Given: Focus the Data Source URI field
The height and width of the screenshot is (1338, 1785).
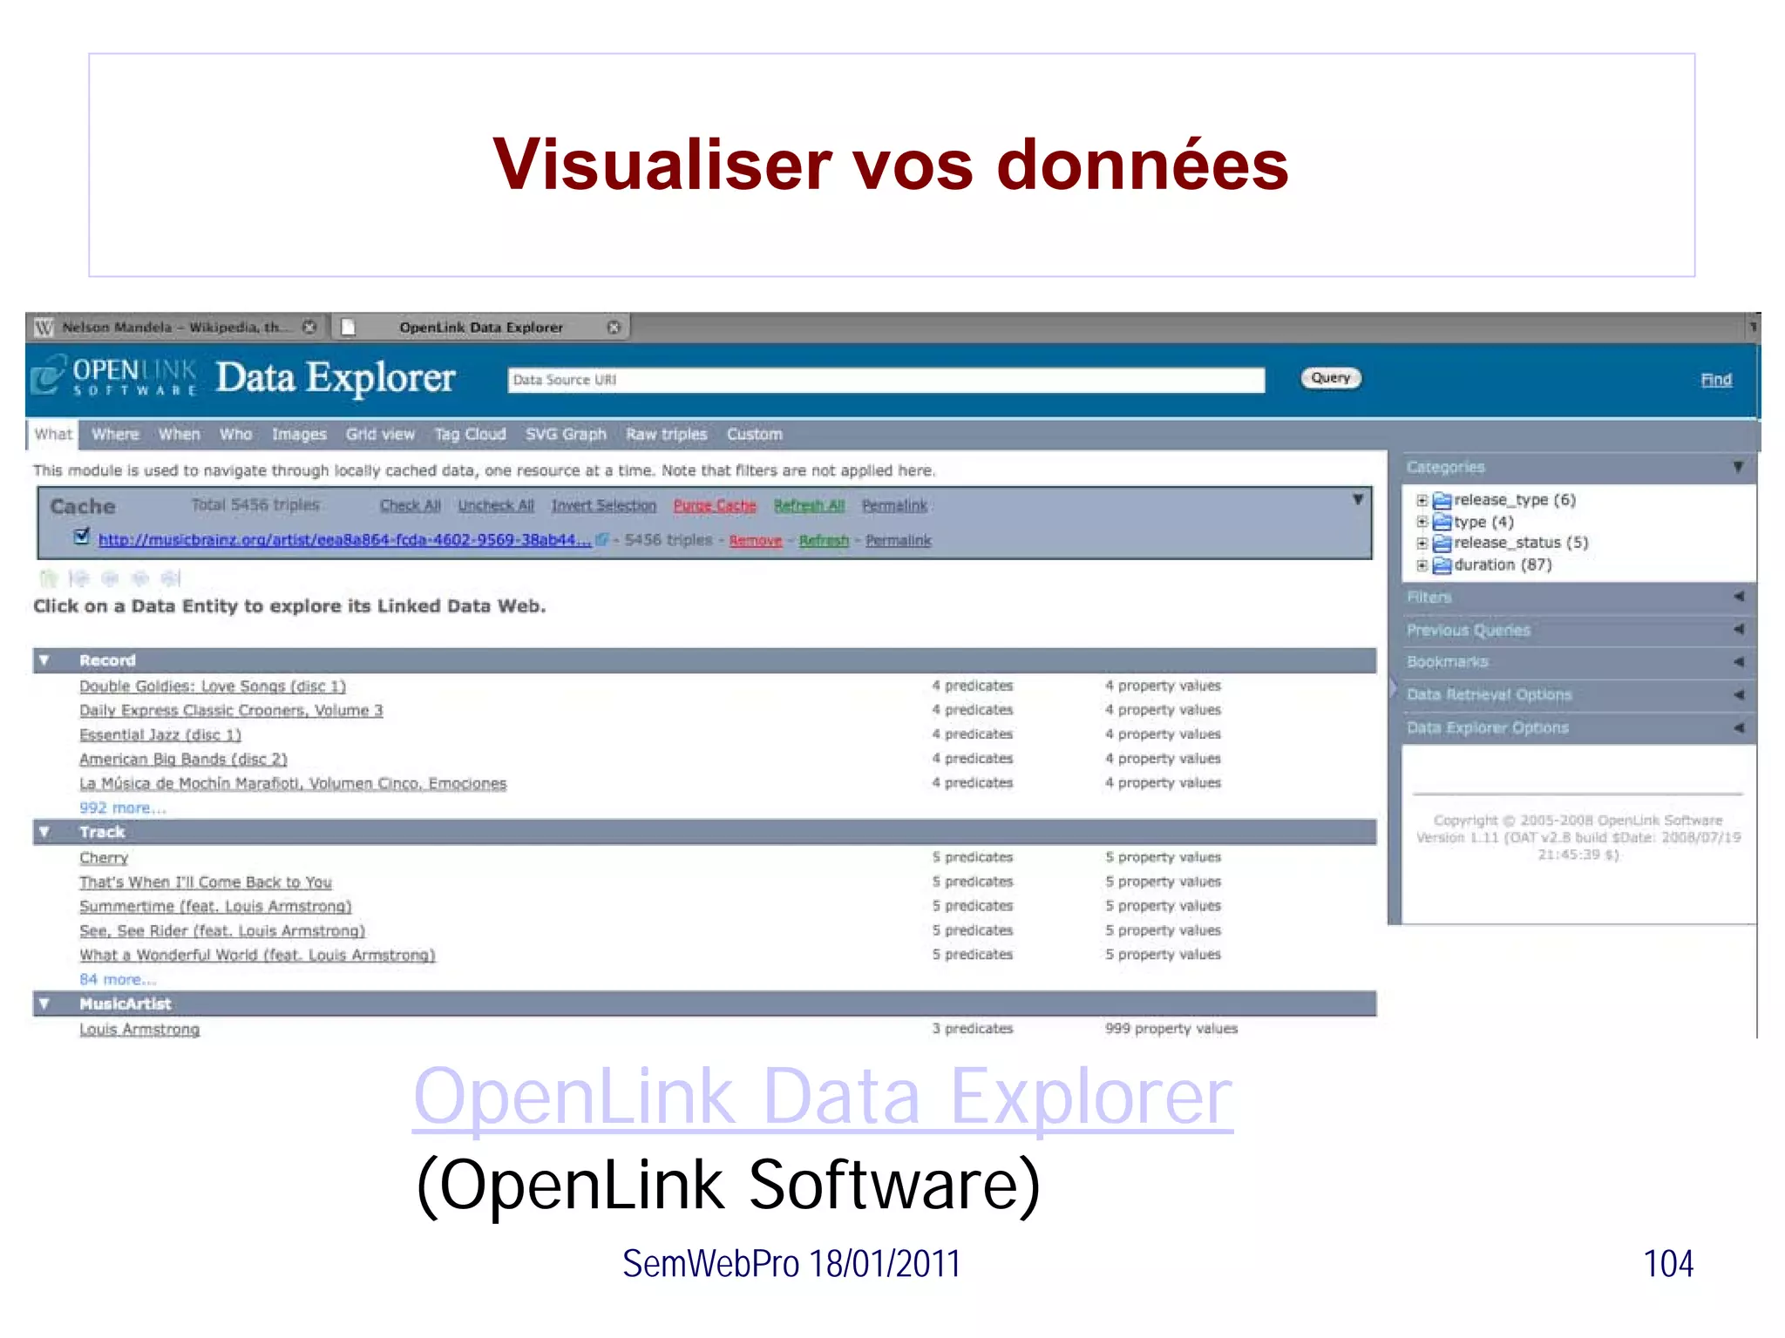Looking at the screenshot, I should coord(886,380).
